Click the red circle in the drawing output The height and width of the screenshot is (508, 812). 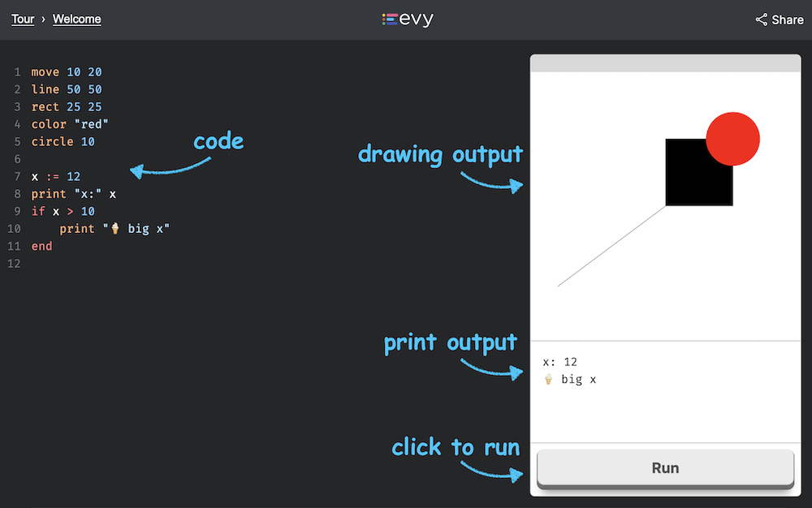point(732,138)
